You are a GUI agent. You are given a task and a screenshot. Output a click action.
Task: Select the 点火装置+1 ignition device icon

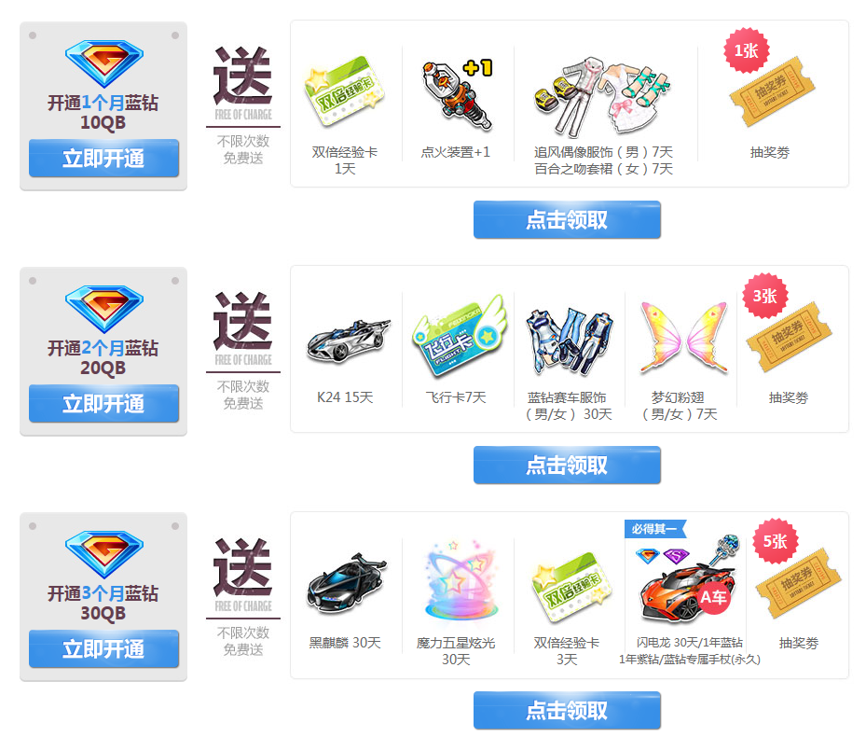(457, 94)
